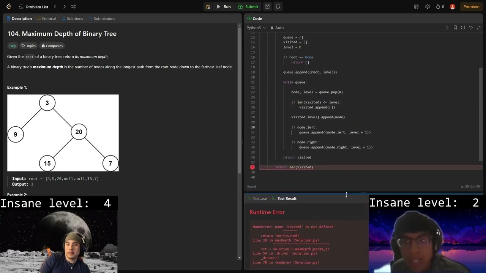Click the bookmark icon in the editor toolbar
Screen dimensions: 486x273
[x=455, y=28]
